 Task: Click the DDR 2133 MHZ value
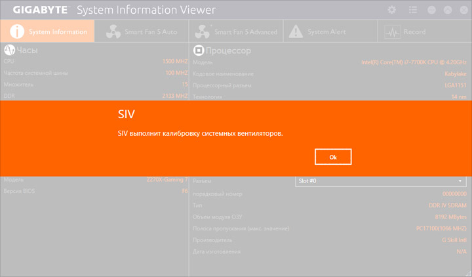click(x=175, y=96)
